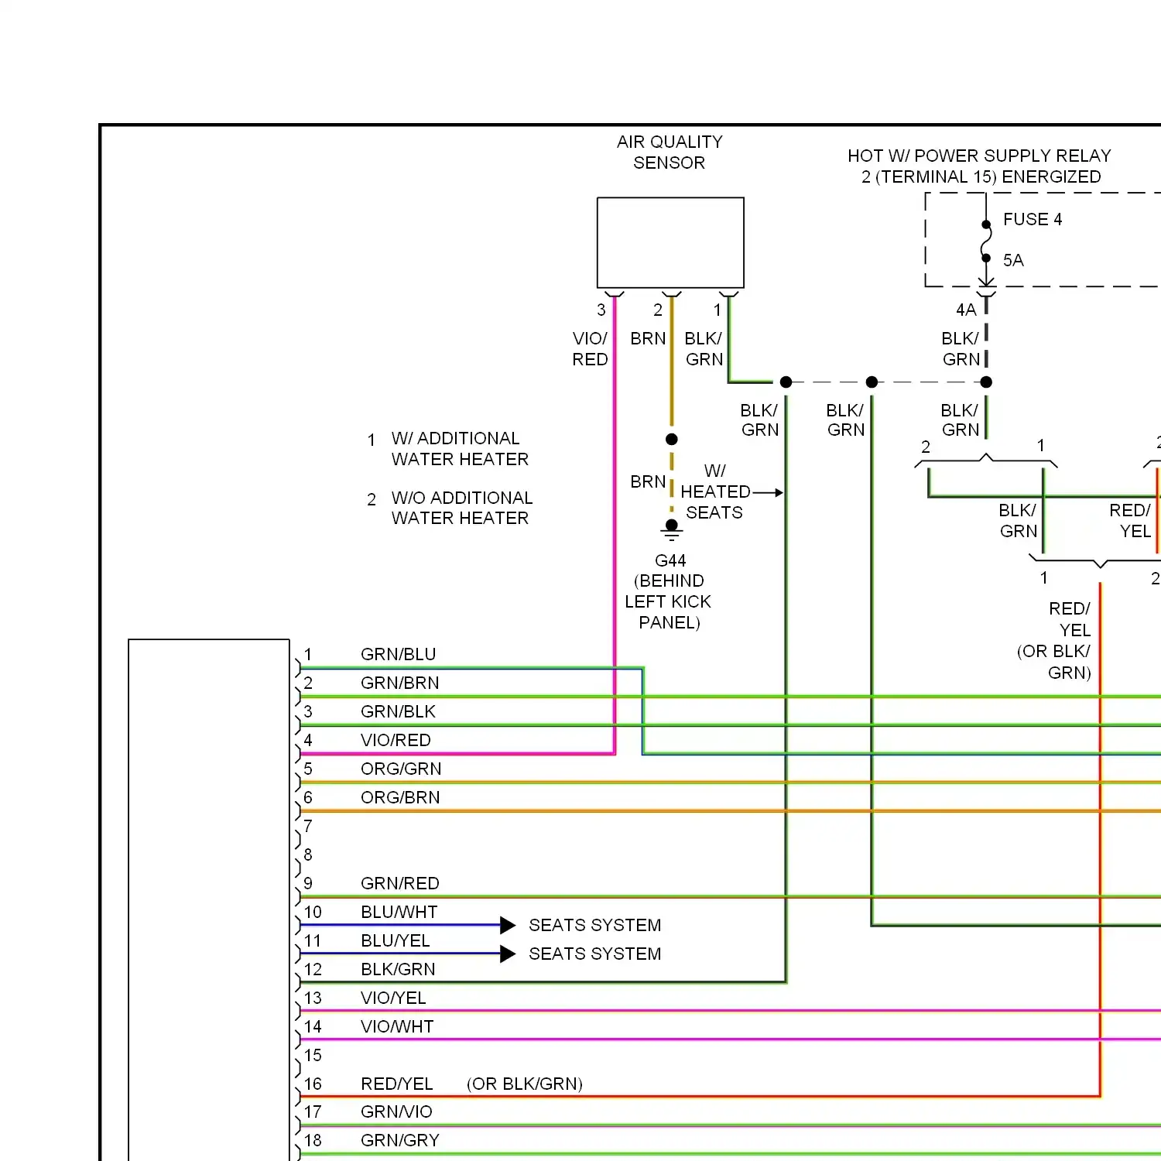Screen dimensions: 1161x1161
Task: Select the air quality sensor component box
Action: click(x=670, y=243)
